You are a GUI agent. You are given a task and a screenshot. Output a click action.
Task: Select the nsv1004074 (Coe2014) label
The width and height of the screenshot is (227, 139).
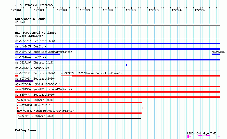31,57
